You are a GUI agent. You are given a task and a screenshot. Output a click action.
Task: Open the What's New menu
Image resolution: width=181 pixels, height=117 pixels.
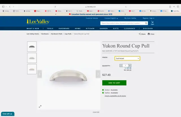(33, 29)
